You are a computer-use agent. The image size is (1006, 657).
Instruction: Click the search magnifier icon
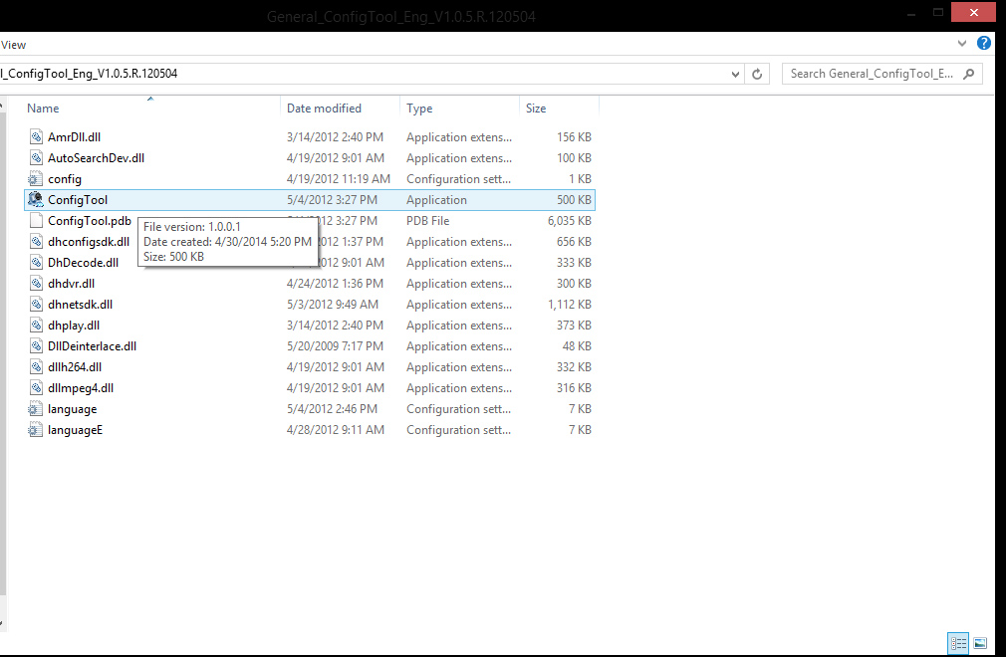coord(969,74)
